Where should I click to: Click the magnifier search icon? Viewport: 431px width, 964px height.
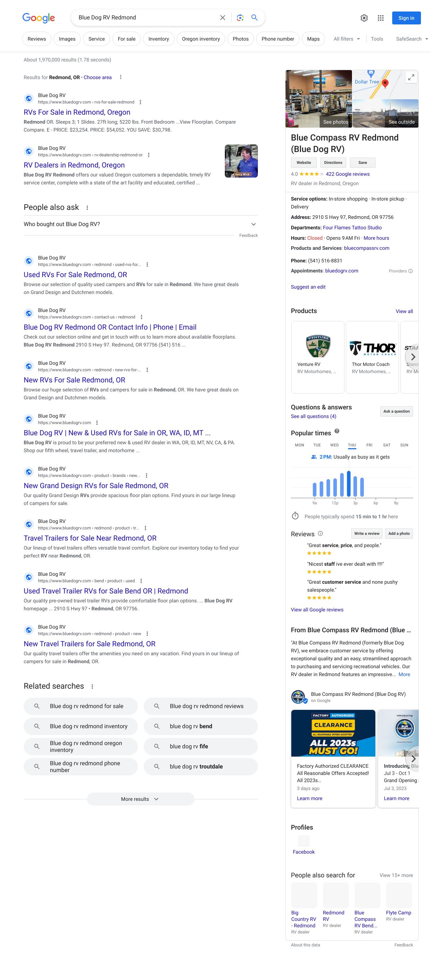tap(255, 18)
